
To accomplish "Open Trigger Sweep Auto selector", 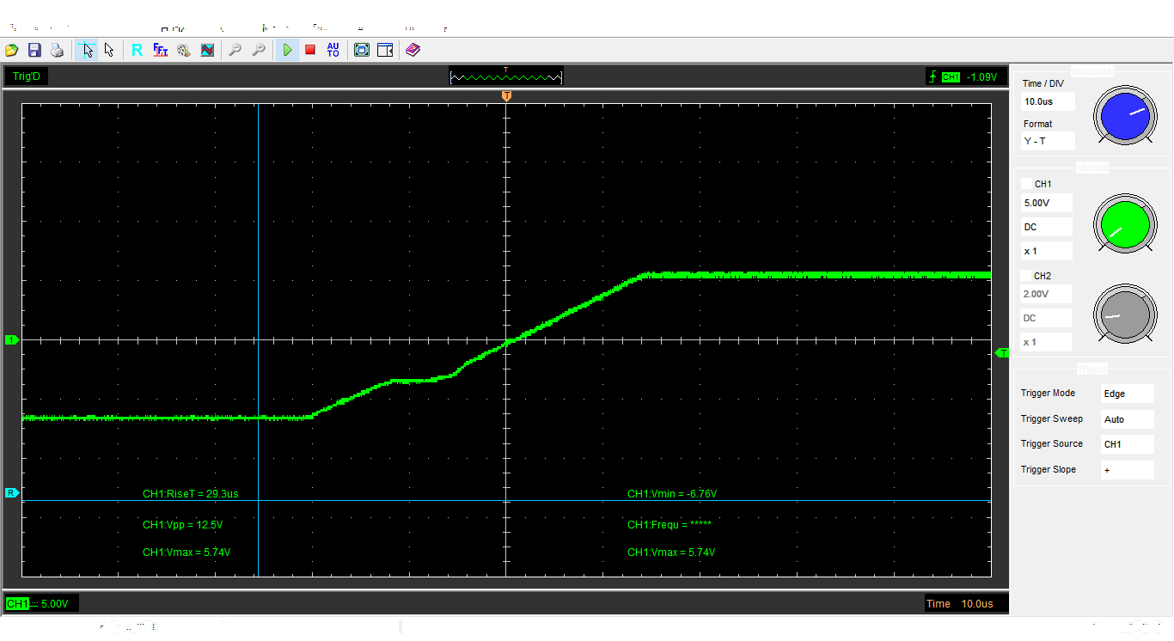I will point(1127,419).
